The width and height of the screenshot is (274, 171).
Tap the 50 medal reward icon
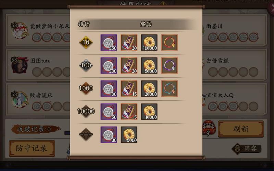109,112
